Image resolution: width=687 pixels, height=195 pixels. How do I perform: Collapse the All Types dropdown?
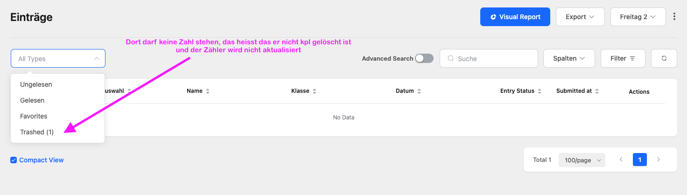pos(58,58)
